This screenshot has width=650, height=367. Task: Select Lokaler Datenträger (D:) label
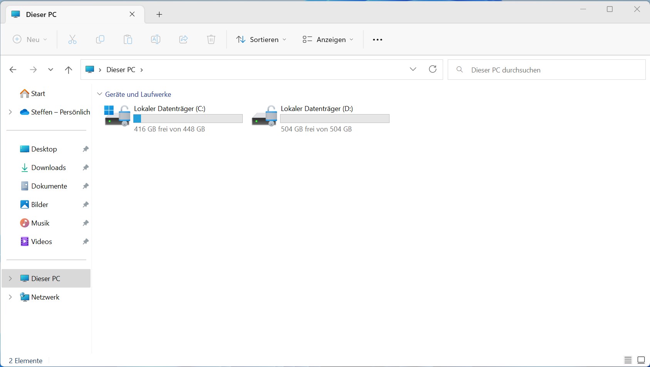tap(317, 109)
